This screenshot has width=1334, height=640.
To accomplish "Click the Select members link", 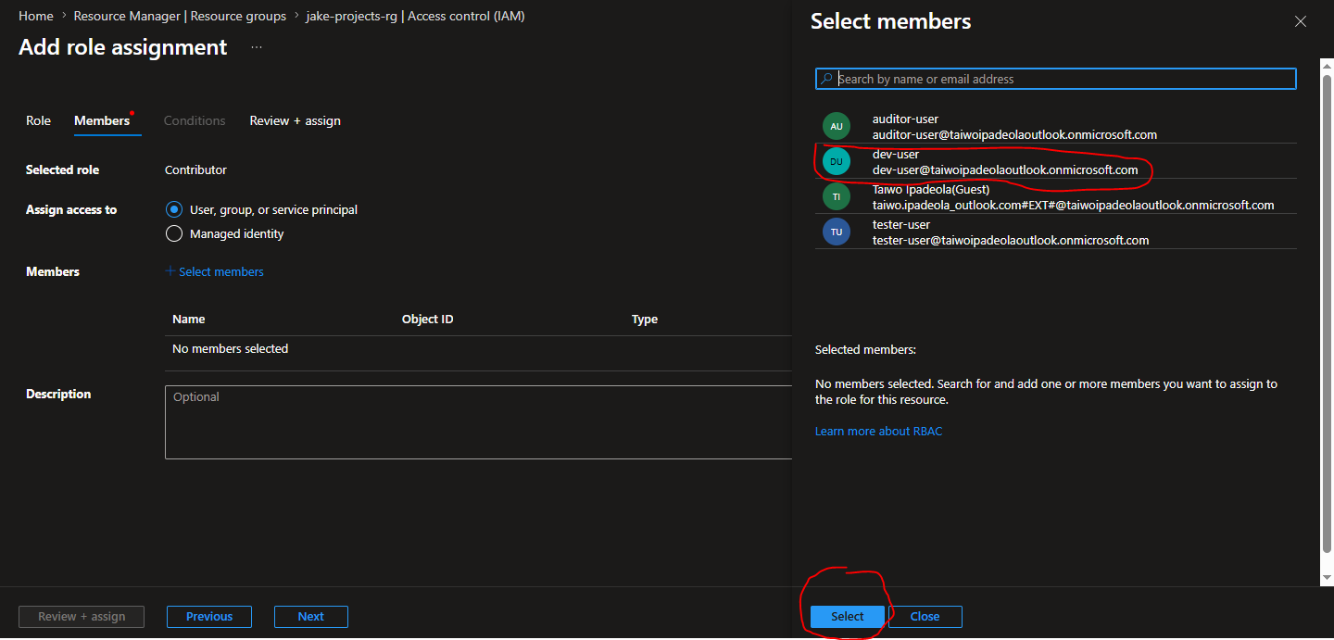I will tap(221, 271).
